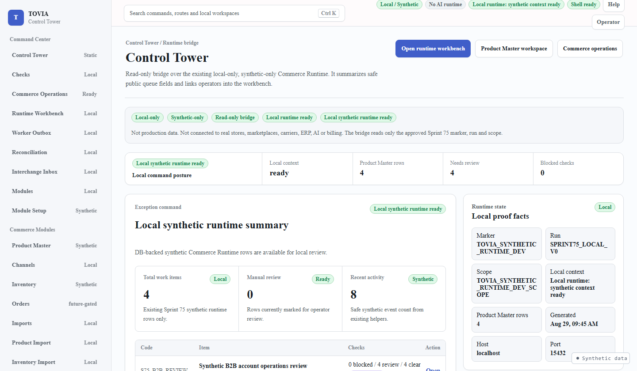Screen dimensions: 637x371
Task: Open Inventory Import sidebar item
Action: (x=54, y=362)
